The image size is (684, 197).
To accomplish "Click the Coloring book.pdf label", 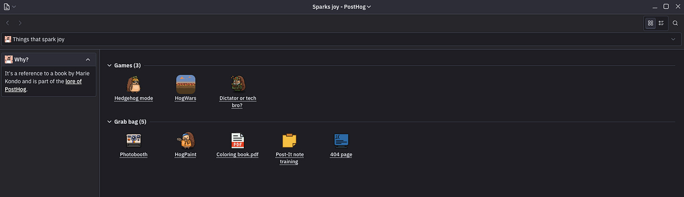I will click(x=238, y=154).
